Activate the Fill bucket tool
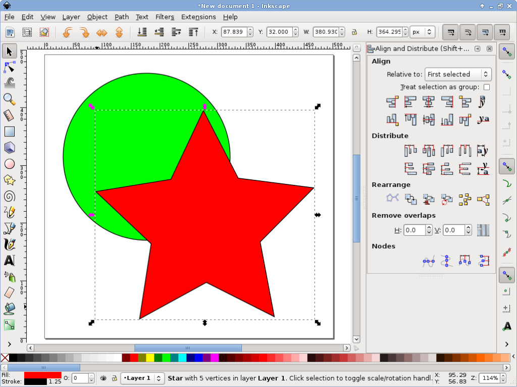Screen dimensions: 517x387 point(9,309)
